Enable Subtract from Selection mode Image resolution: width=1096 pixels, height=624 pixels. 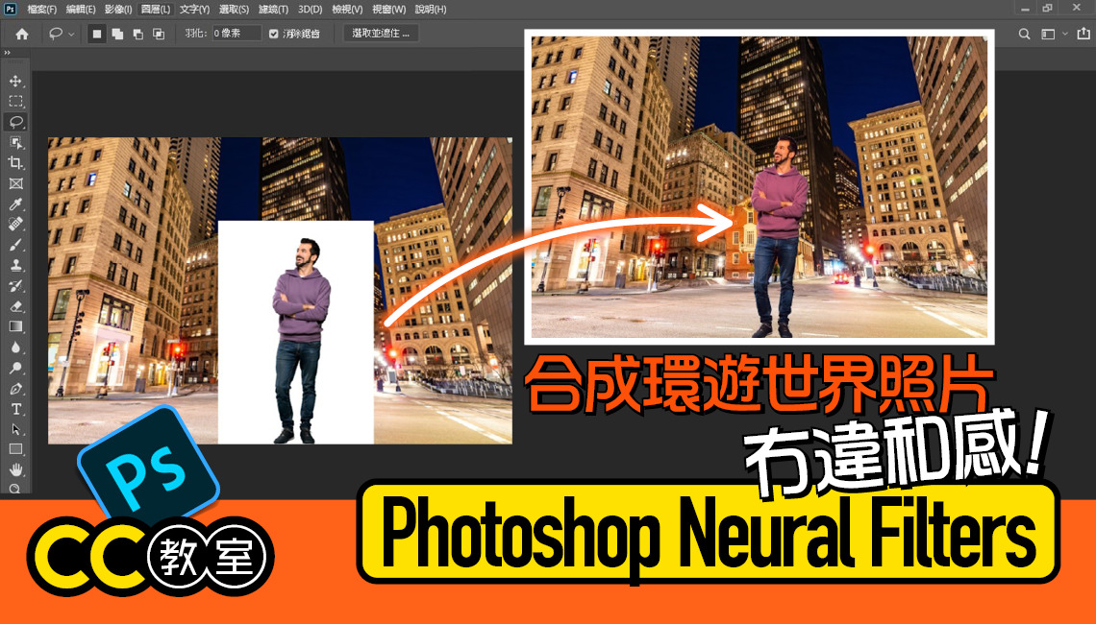pos(138,34)
